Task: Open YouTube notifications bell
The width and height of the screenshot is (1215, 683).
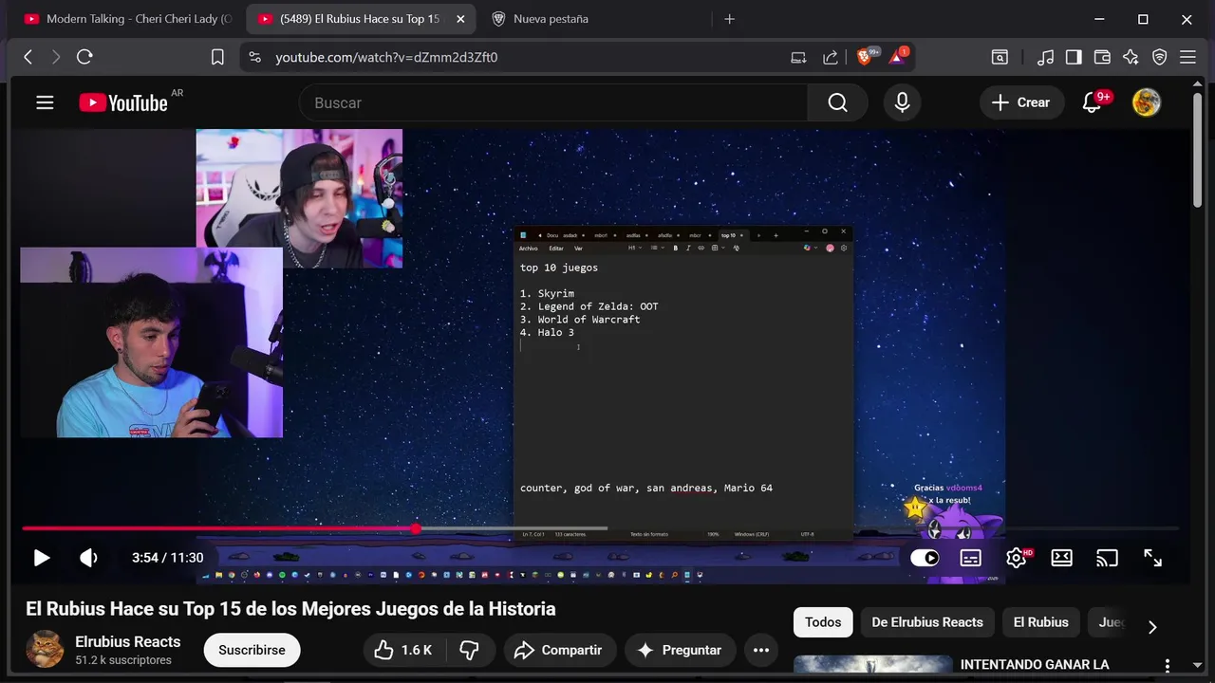Action: tap(1093, 102)
